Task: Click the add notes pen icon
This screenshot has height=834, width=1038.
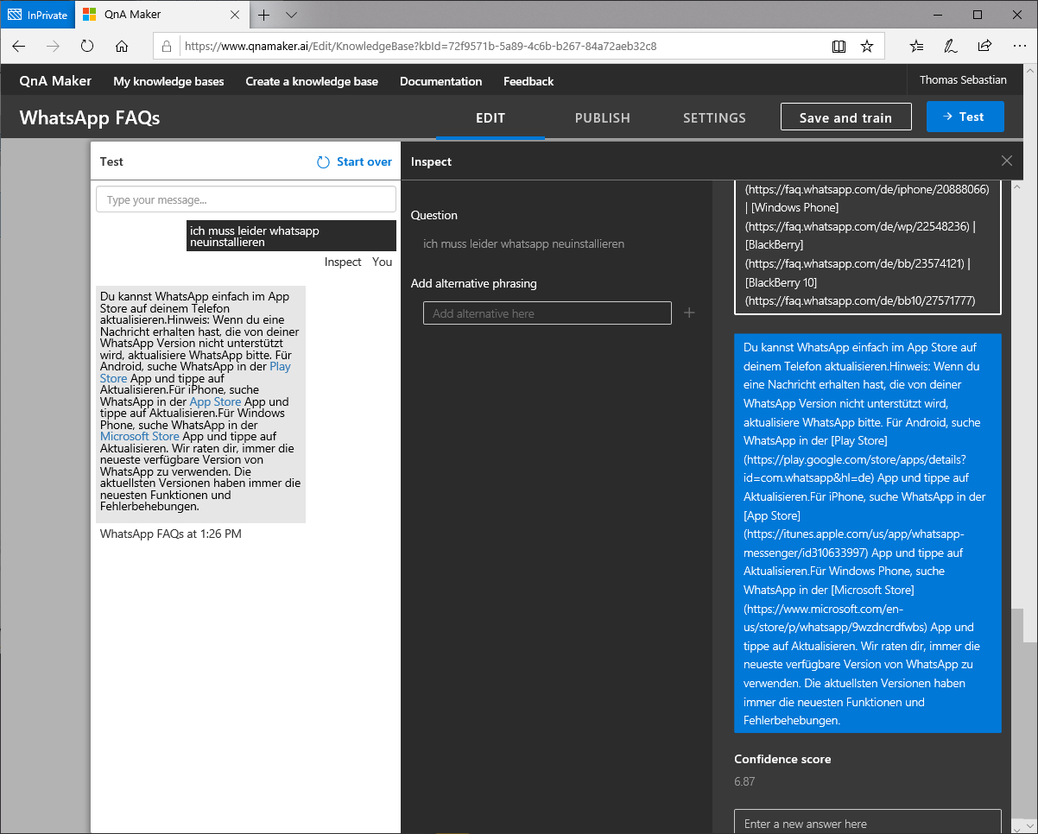Action: (x=951, y=46)
